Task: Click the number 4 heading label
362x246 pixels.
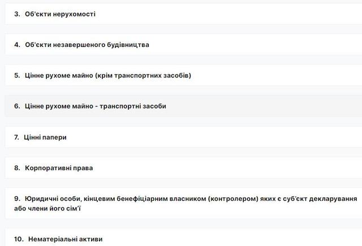Action: 17,44
